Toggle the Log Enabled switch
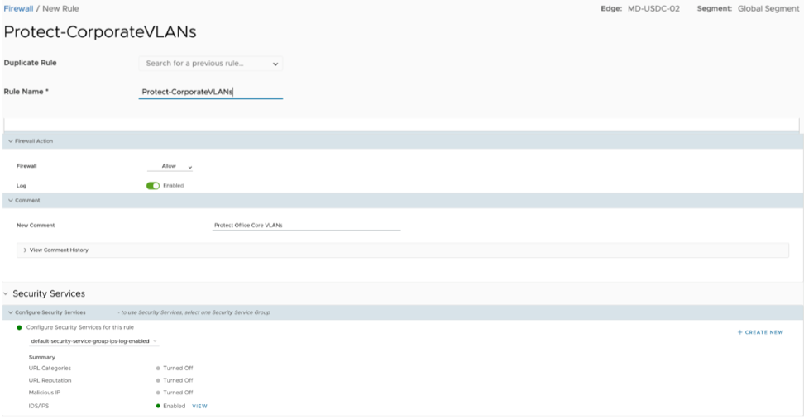 pyautogui.click(x=152, y=186)
